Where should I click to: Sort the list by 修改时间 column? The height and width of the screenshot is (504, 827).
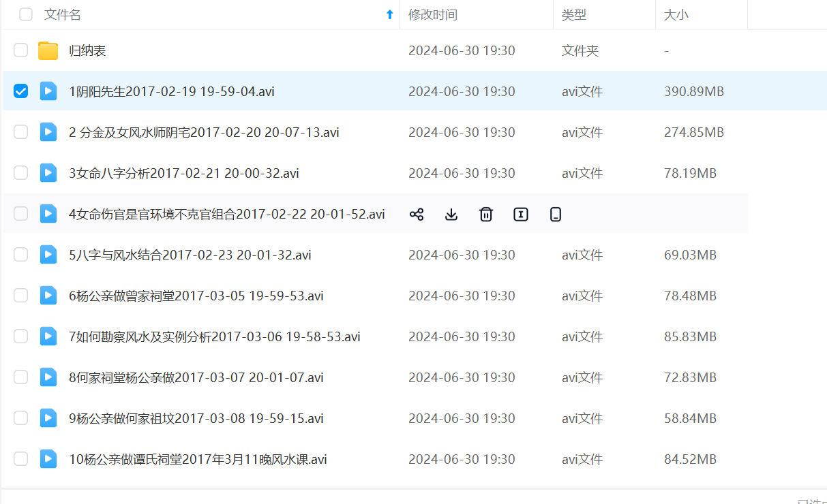pyautogui.click(x=432, y=14)
